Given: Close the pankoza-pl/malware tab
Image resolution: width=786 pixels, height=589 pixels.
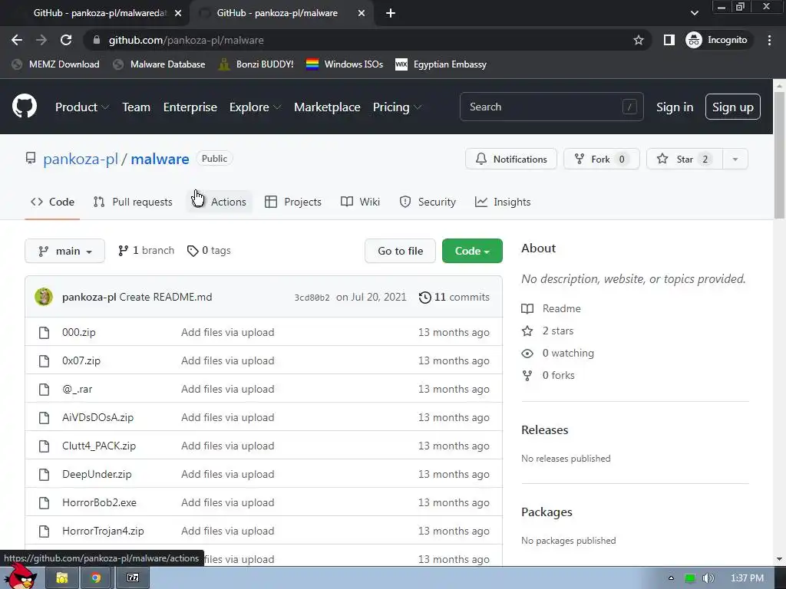Looking at the screenshot, I should [x=362, y=13].
